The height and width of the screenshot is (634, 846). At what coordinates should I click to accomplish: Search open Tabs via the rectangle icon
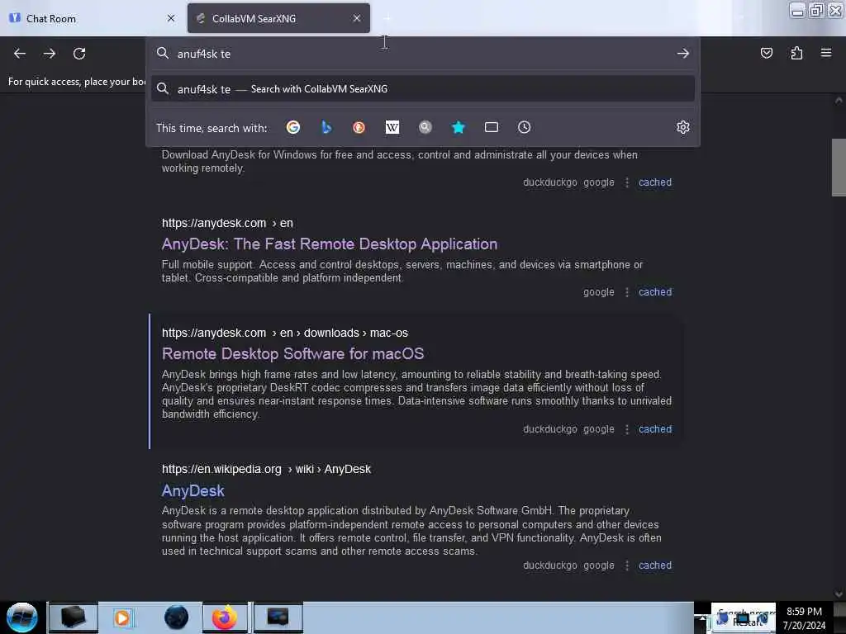click(x=492, y=127)
